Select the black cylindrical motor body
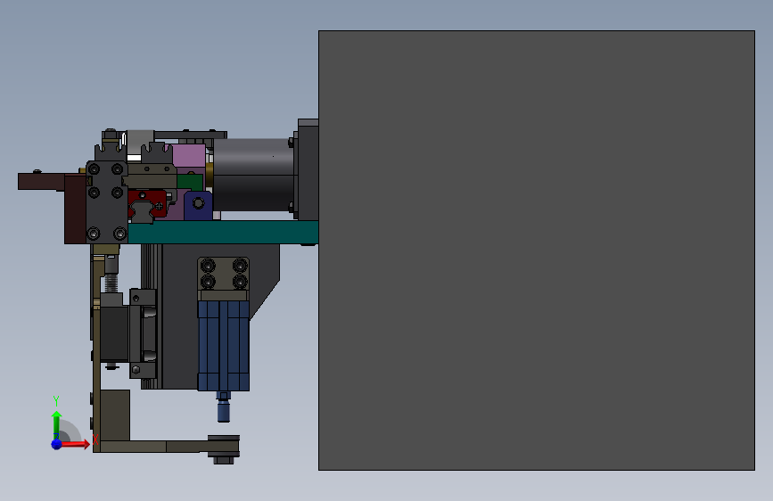Screen dimensions: 773x501 pos(253,175)
